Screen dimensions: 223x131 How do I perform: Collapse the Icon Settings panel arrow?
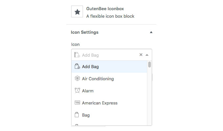click(151, 32)
